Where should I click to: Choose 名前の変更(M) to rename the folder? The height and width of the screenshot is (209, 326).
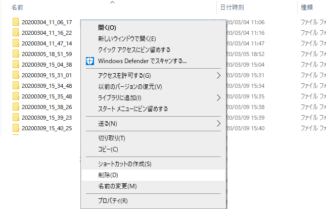(x=117, y=186)
